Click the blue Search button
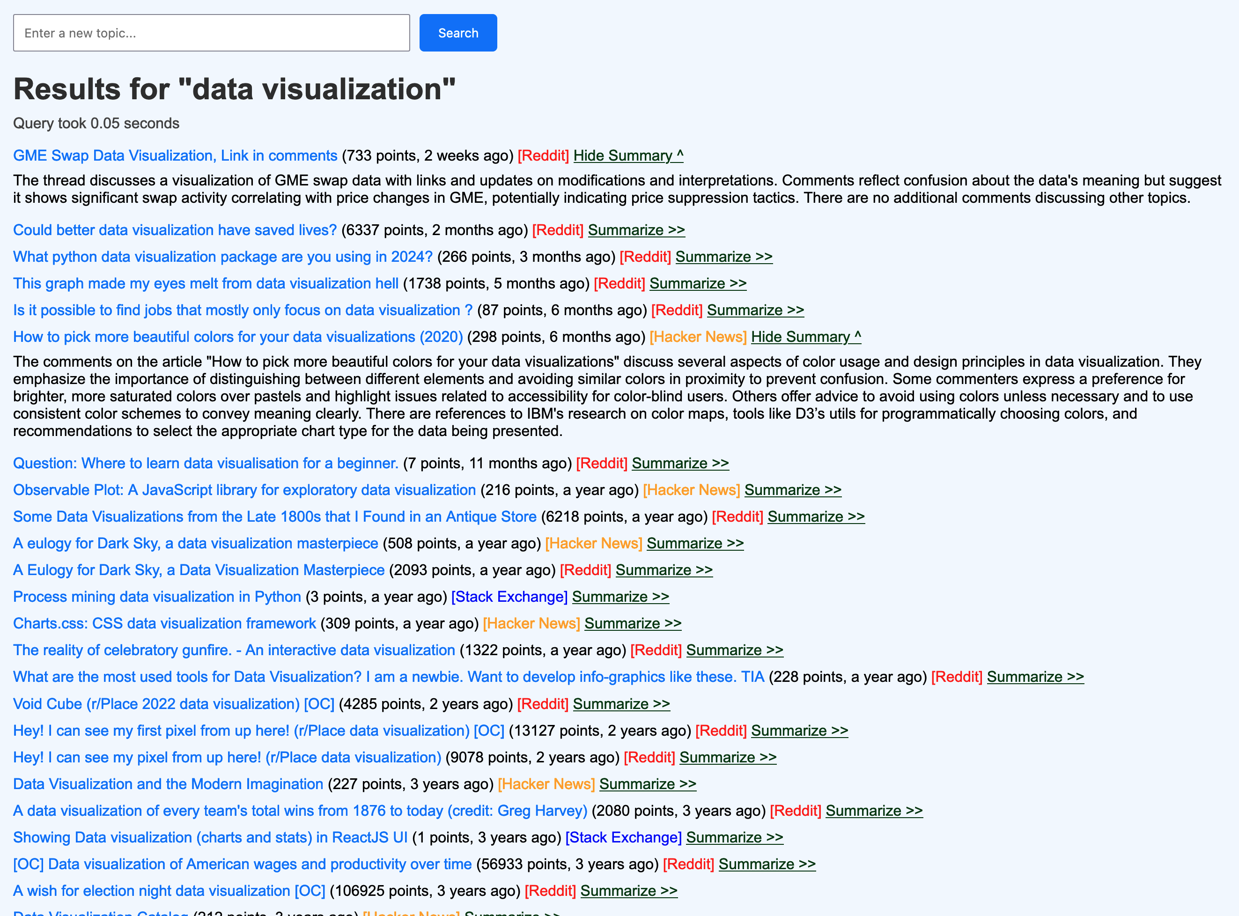This screenshot has height=916, width=1239. [x=457, y=33]
